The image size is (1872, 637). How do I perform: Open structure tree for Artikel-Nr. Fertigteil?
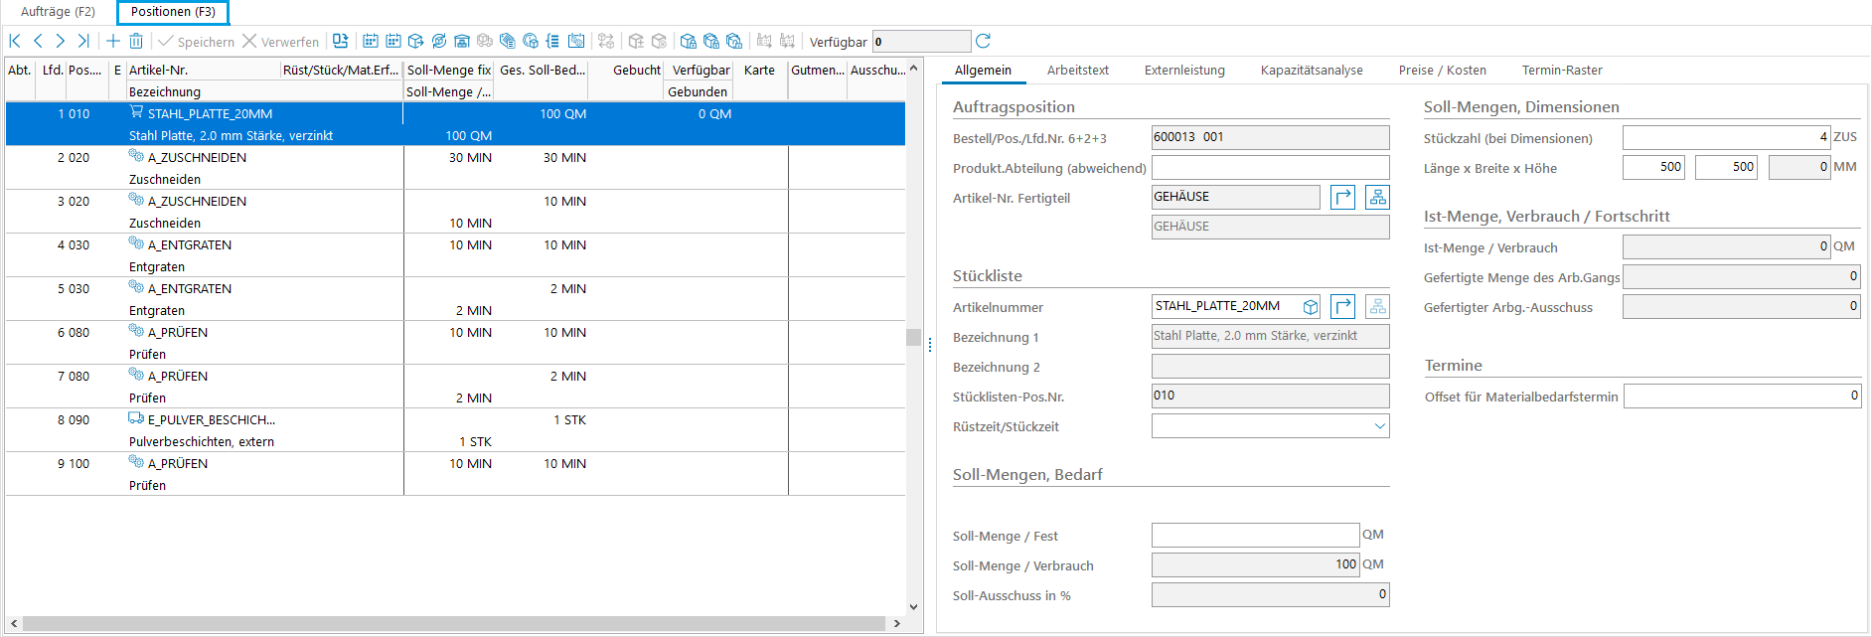pyautogui.click(x=1377, y=197)
